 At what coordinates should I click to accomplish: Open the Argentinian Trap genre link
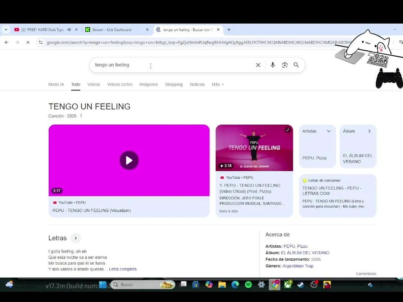[x=298, y=266]
